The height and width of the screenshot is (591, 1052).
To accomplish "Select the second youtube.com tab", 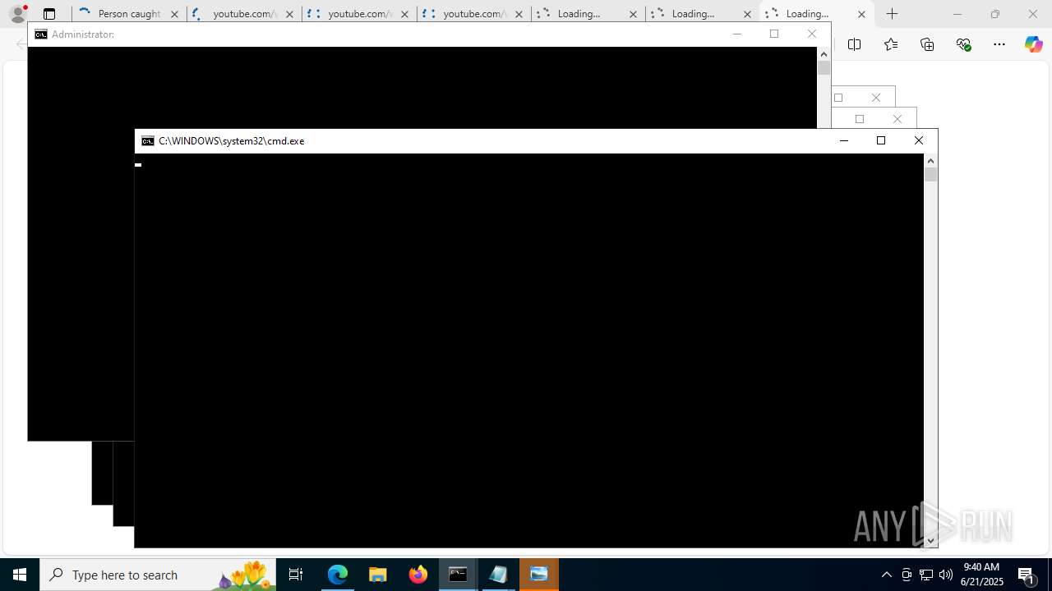I will (x=359, y=14).
